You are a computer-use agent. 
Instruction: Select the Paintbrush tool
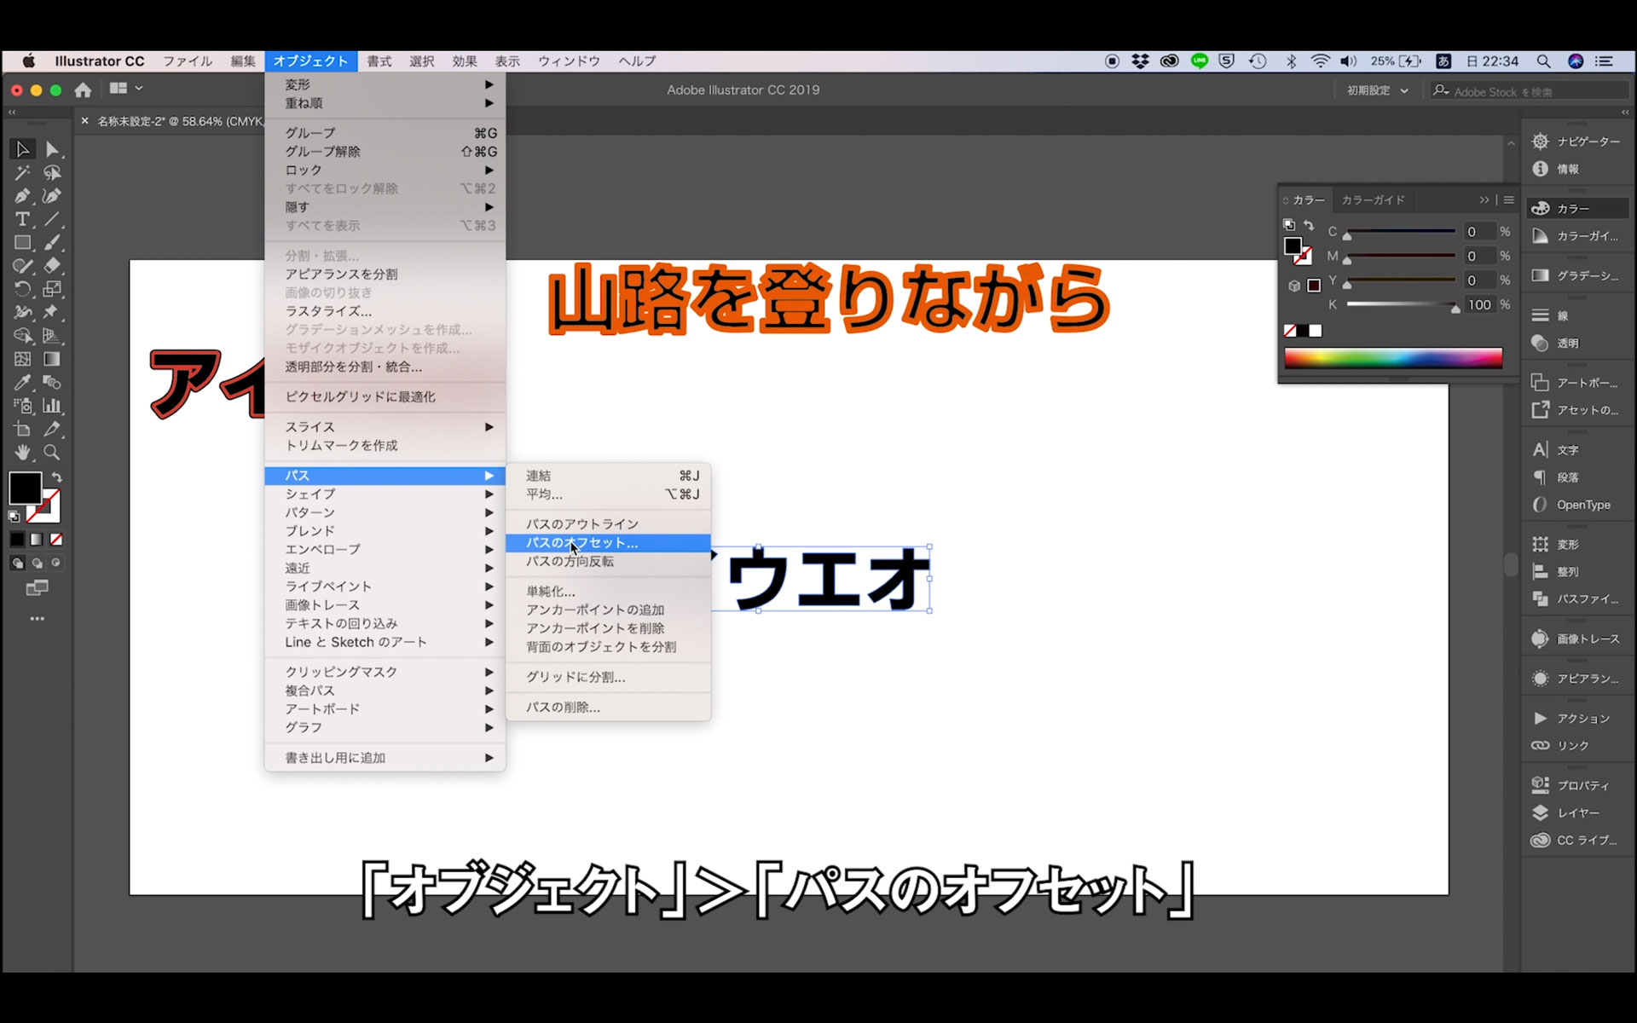point(52,243)
